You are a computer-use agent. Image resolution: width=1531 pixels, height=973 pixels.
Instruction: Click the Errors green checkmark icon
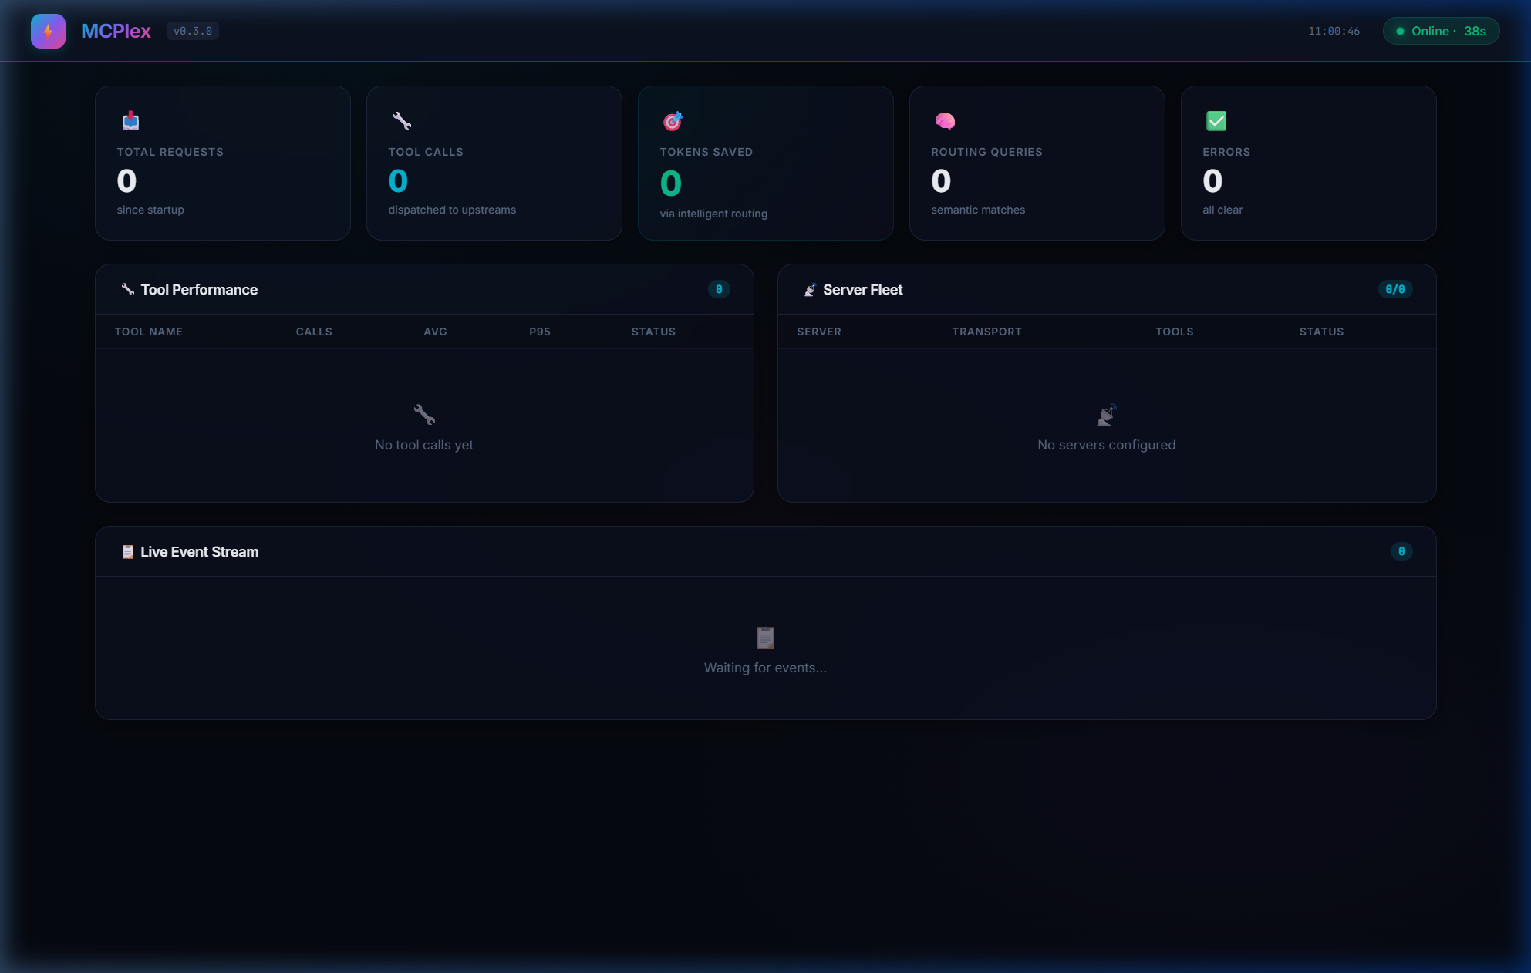[1216, 121]
